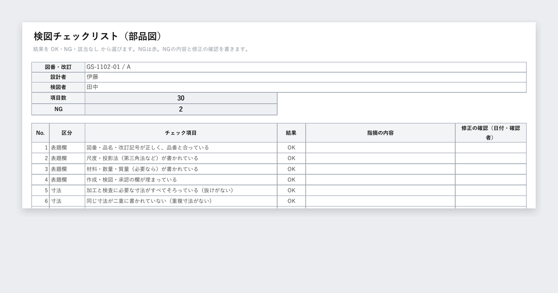The image size is (558, 293).
Task: Select the checker name field 田中
Action: pos(306,87)
